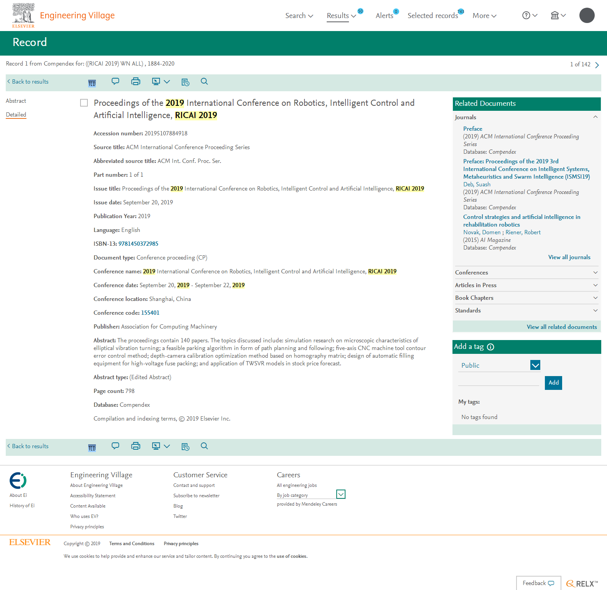Expand top download options chevron
Screen dimensions: 607x590
(167, 81)
